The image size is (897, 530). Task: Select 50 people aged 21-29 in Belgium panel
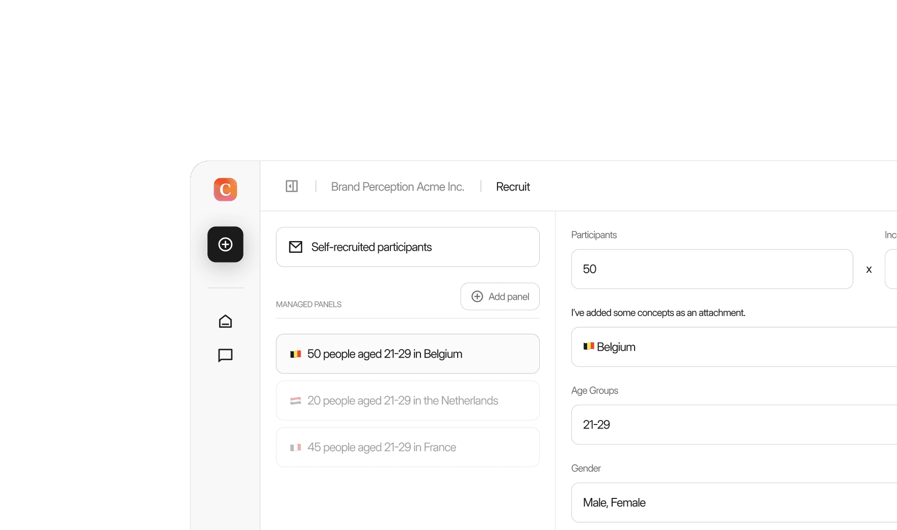pyautogui.click(x=408, y=354)
